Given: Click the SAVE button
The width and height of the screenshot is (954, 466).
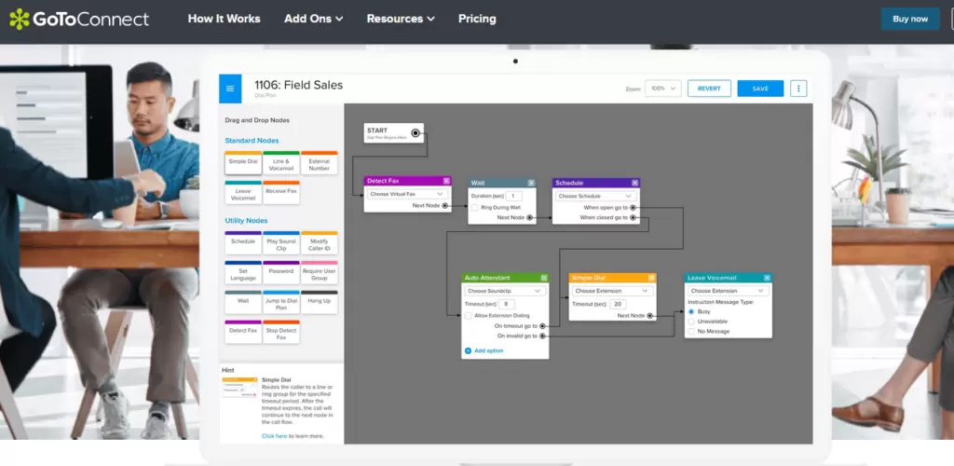Looking at the screenshot, I should (760, 89).
